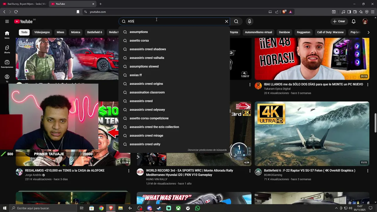Choose 'assetto corsa competizione' suggestion
377x212 pixels.
point(174,118)
